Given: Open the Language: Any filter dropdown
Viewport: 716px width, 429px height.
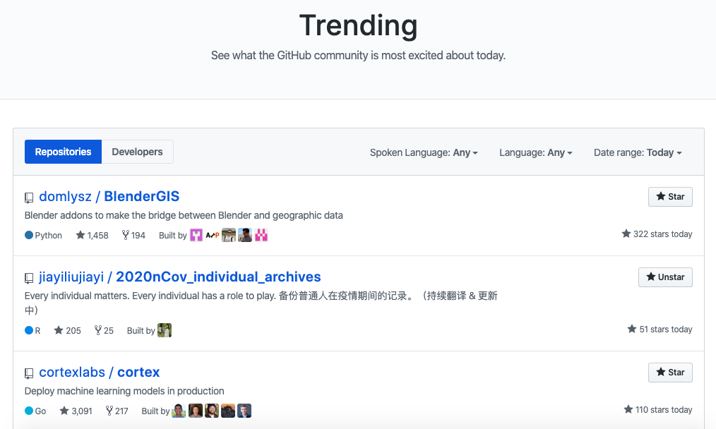Looking at the screenshot, I should 536,152.
